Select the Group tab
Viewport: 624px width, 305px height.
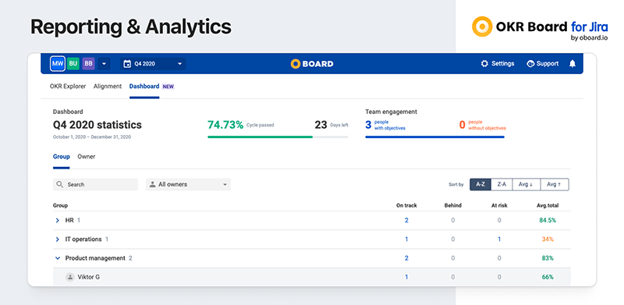coord(62,157)
